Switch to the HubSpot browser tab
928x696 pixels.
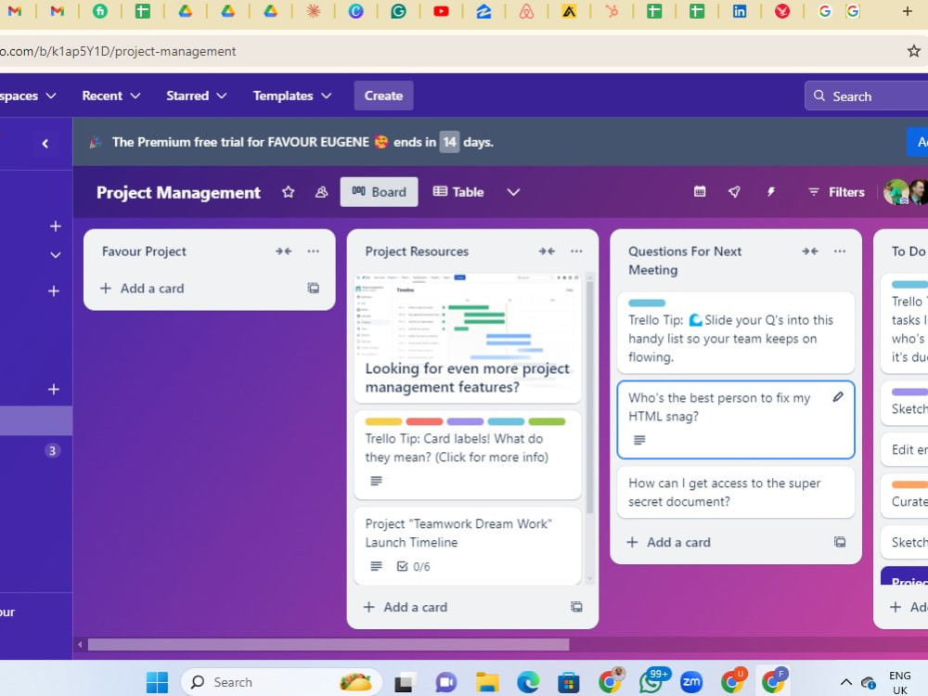(x=612, y=10)
